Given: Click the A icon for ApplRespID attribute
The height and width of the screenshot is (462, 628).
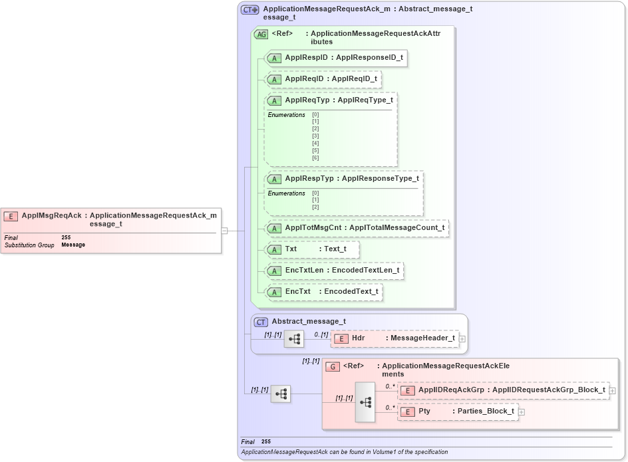Looking at the screenshot, I should click(x=273, y=58).
